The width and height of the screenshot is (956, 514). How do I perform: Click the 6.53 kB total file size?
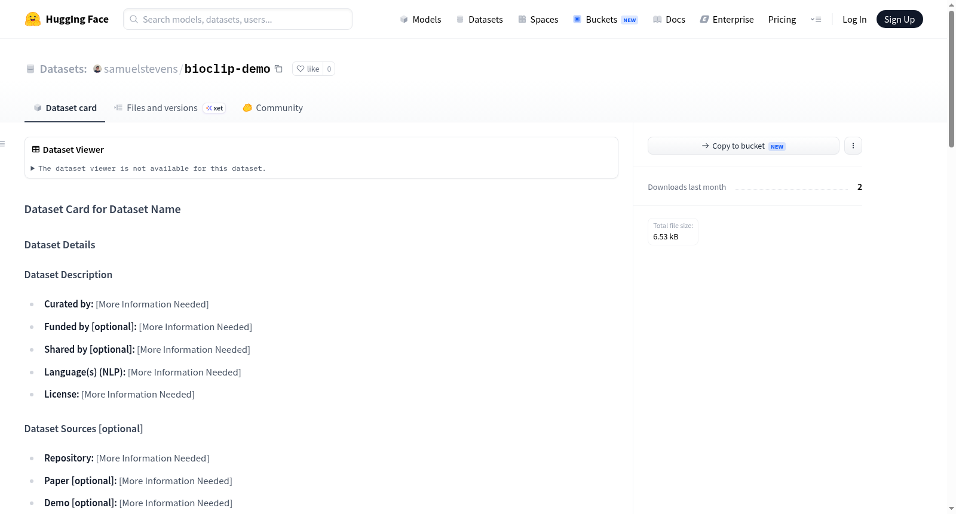(x=666, y=236)
